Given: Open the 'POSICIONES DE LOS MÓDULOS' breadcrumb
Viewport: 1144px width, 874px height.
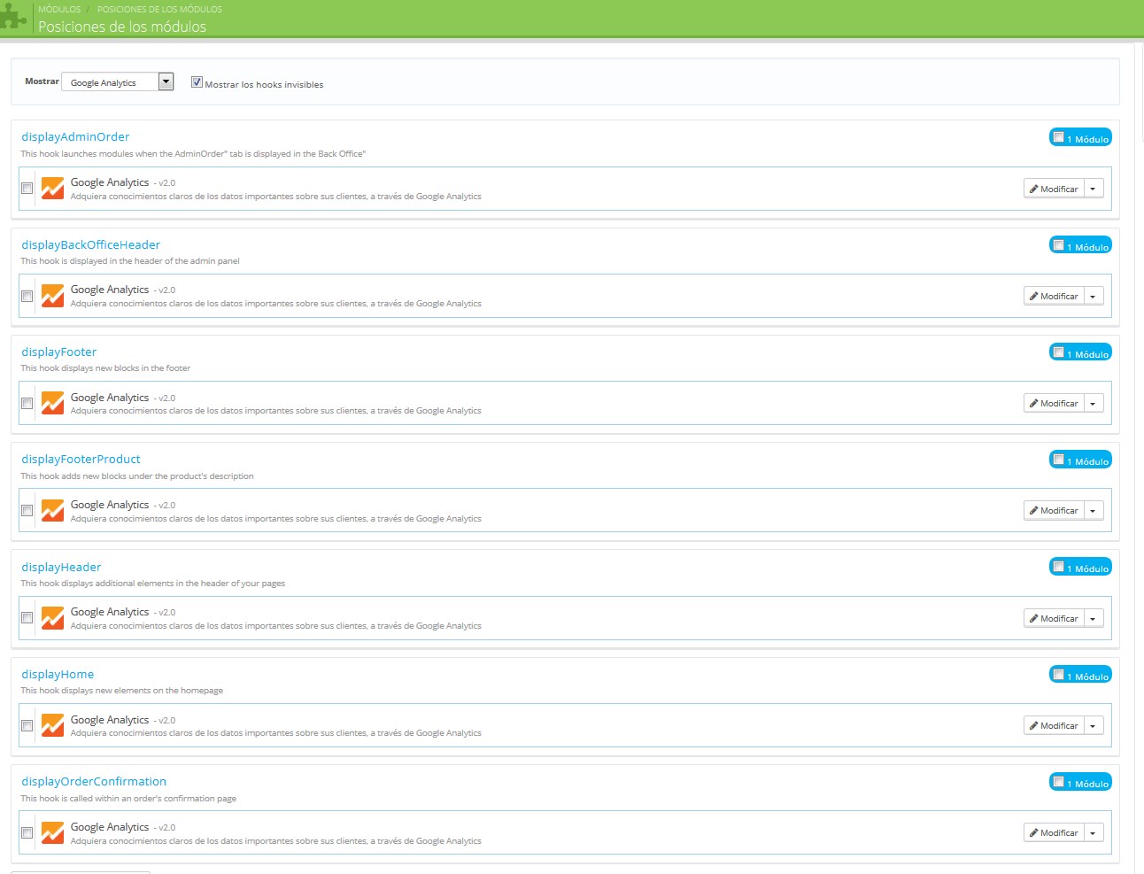Looking at the screenshot, I should pos(159,9).
